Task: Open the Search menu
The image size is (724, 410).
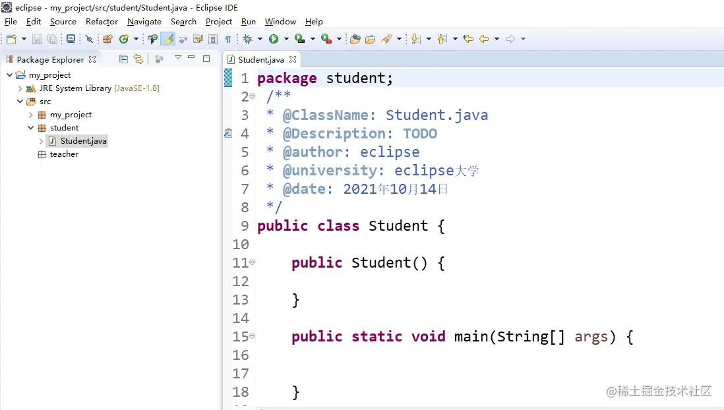Action: 183,22
